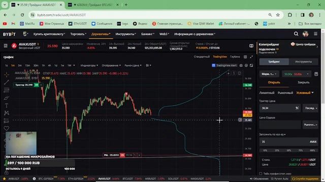Open Центр трейдера link

[303, 44]
